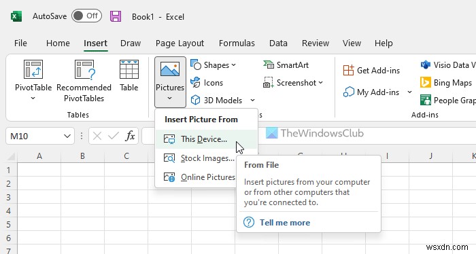Click cell B3 in the worksheet

pos(82,198)
